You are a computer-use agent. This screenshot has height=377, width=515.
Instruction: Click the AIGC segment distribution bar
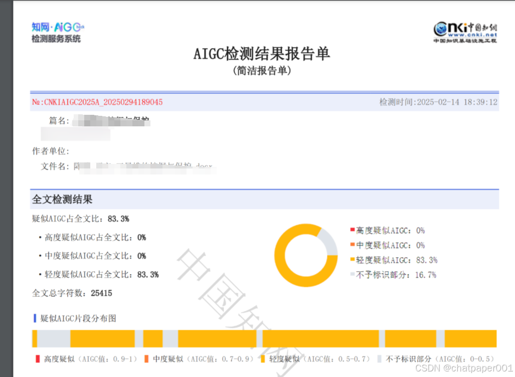point(264,338)
